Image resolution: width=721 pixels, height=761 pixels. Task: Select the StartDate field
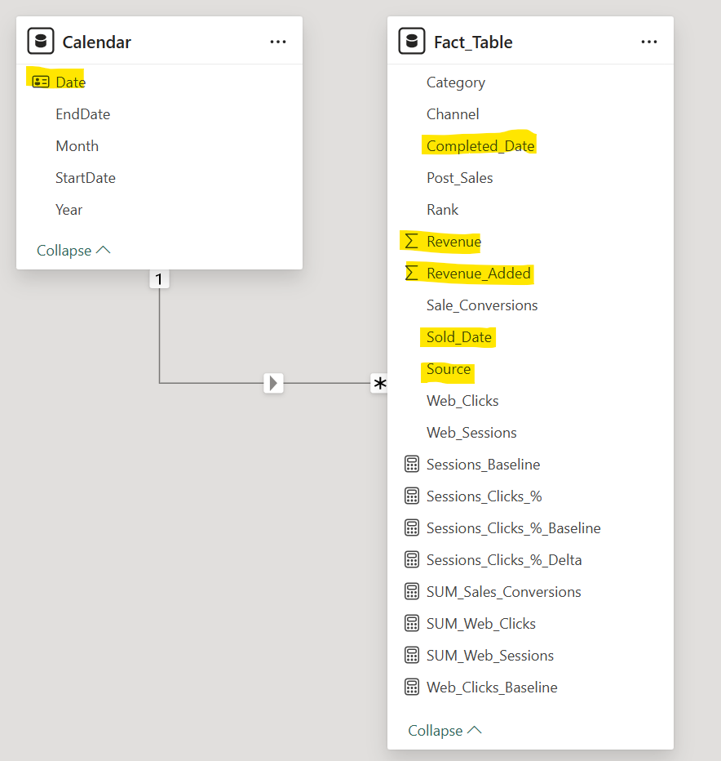click(x=86, y=178)
